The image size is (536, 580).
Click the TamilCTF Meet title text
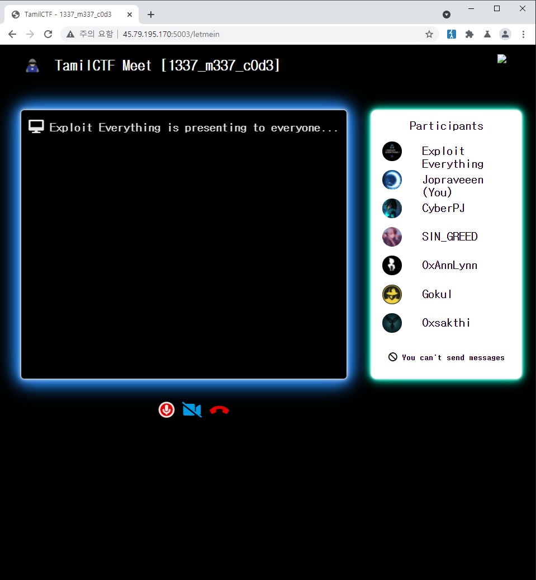(167, 65)
